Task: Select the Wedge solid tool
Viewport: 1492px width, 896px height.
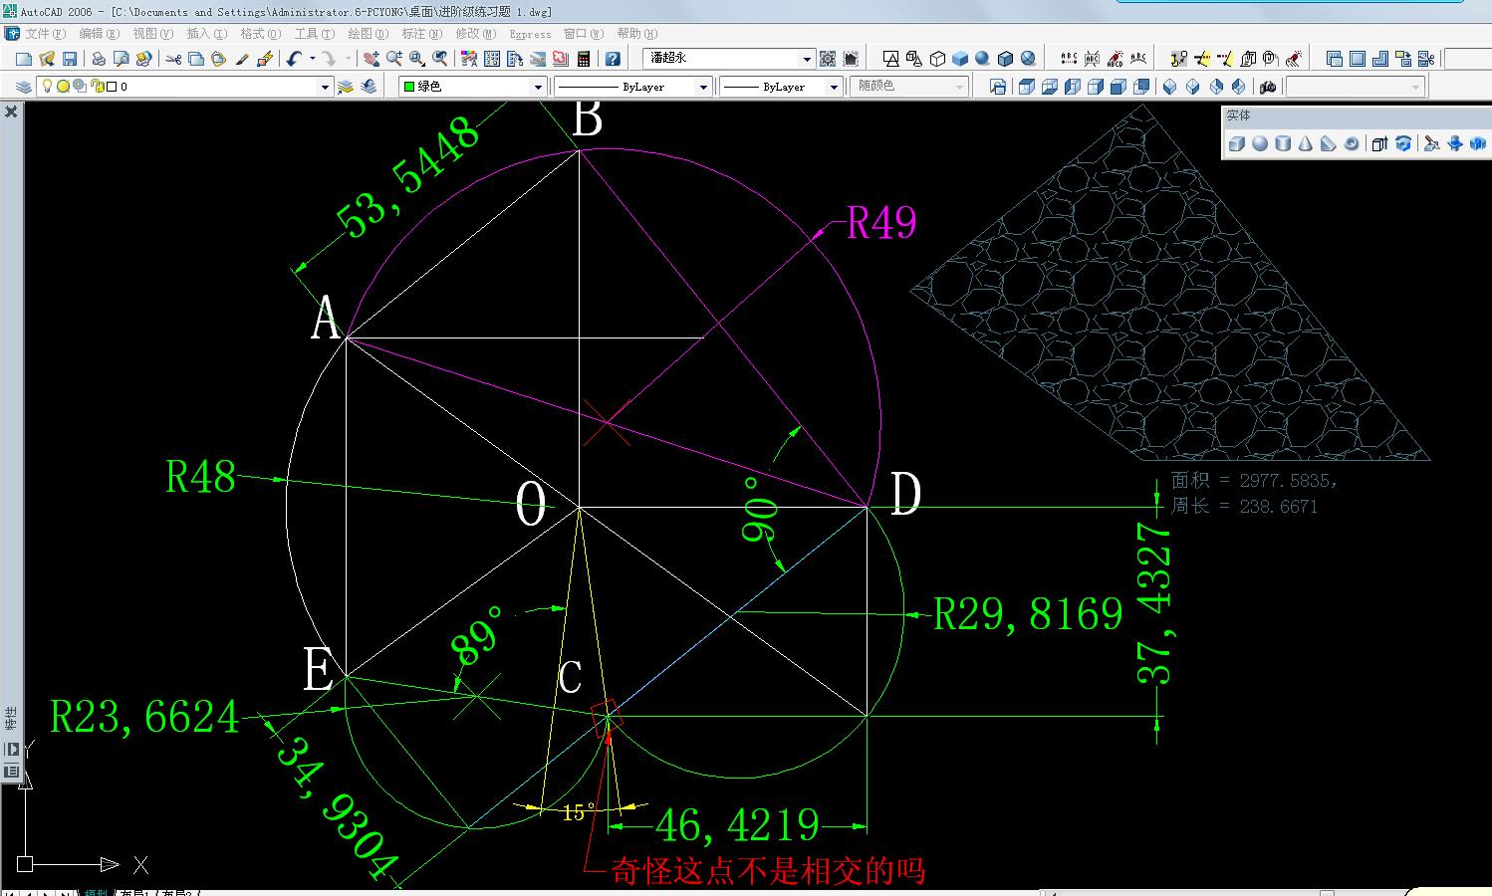Action: click(1329, 143)
